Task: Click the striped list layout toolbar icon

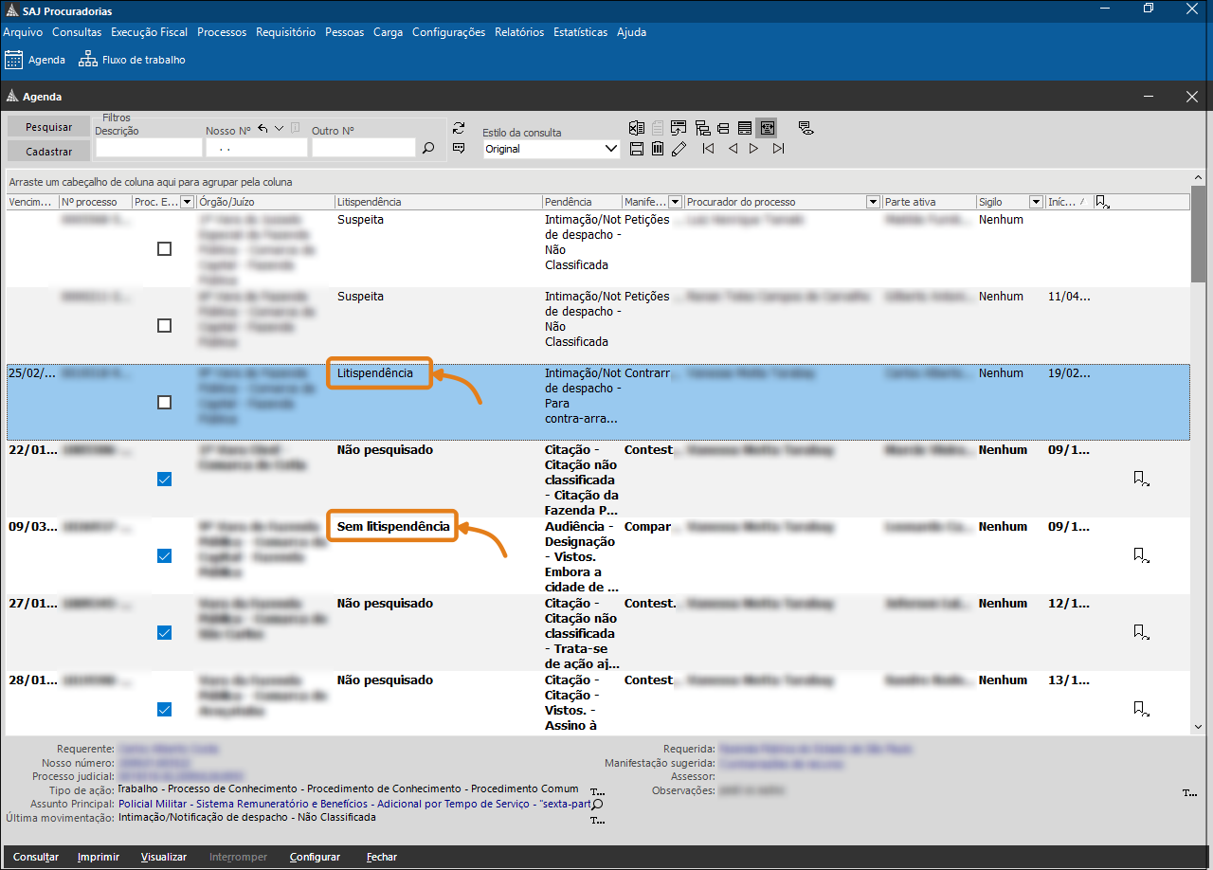Action: 745,128
